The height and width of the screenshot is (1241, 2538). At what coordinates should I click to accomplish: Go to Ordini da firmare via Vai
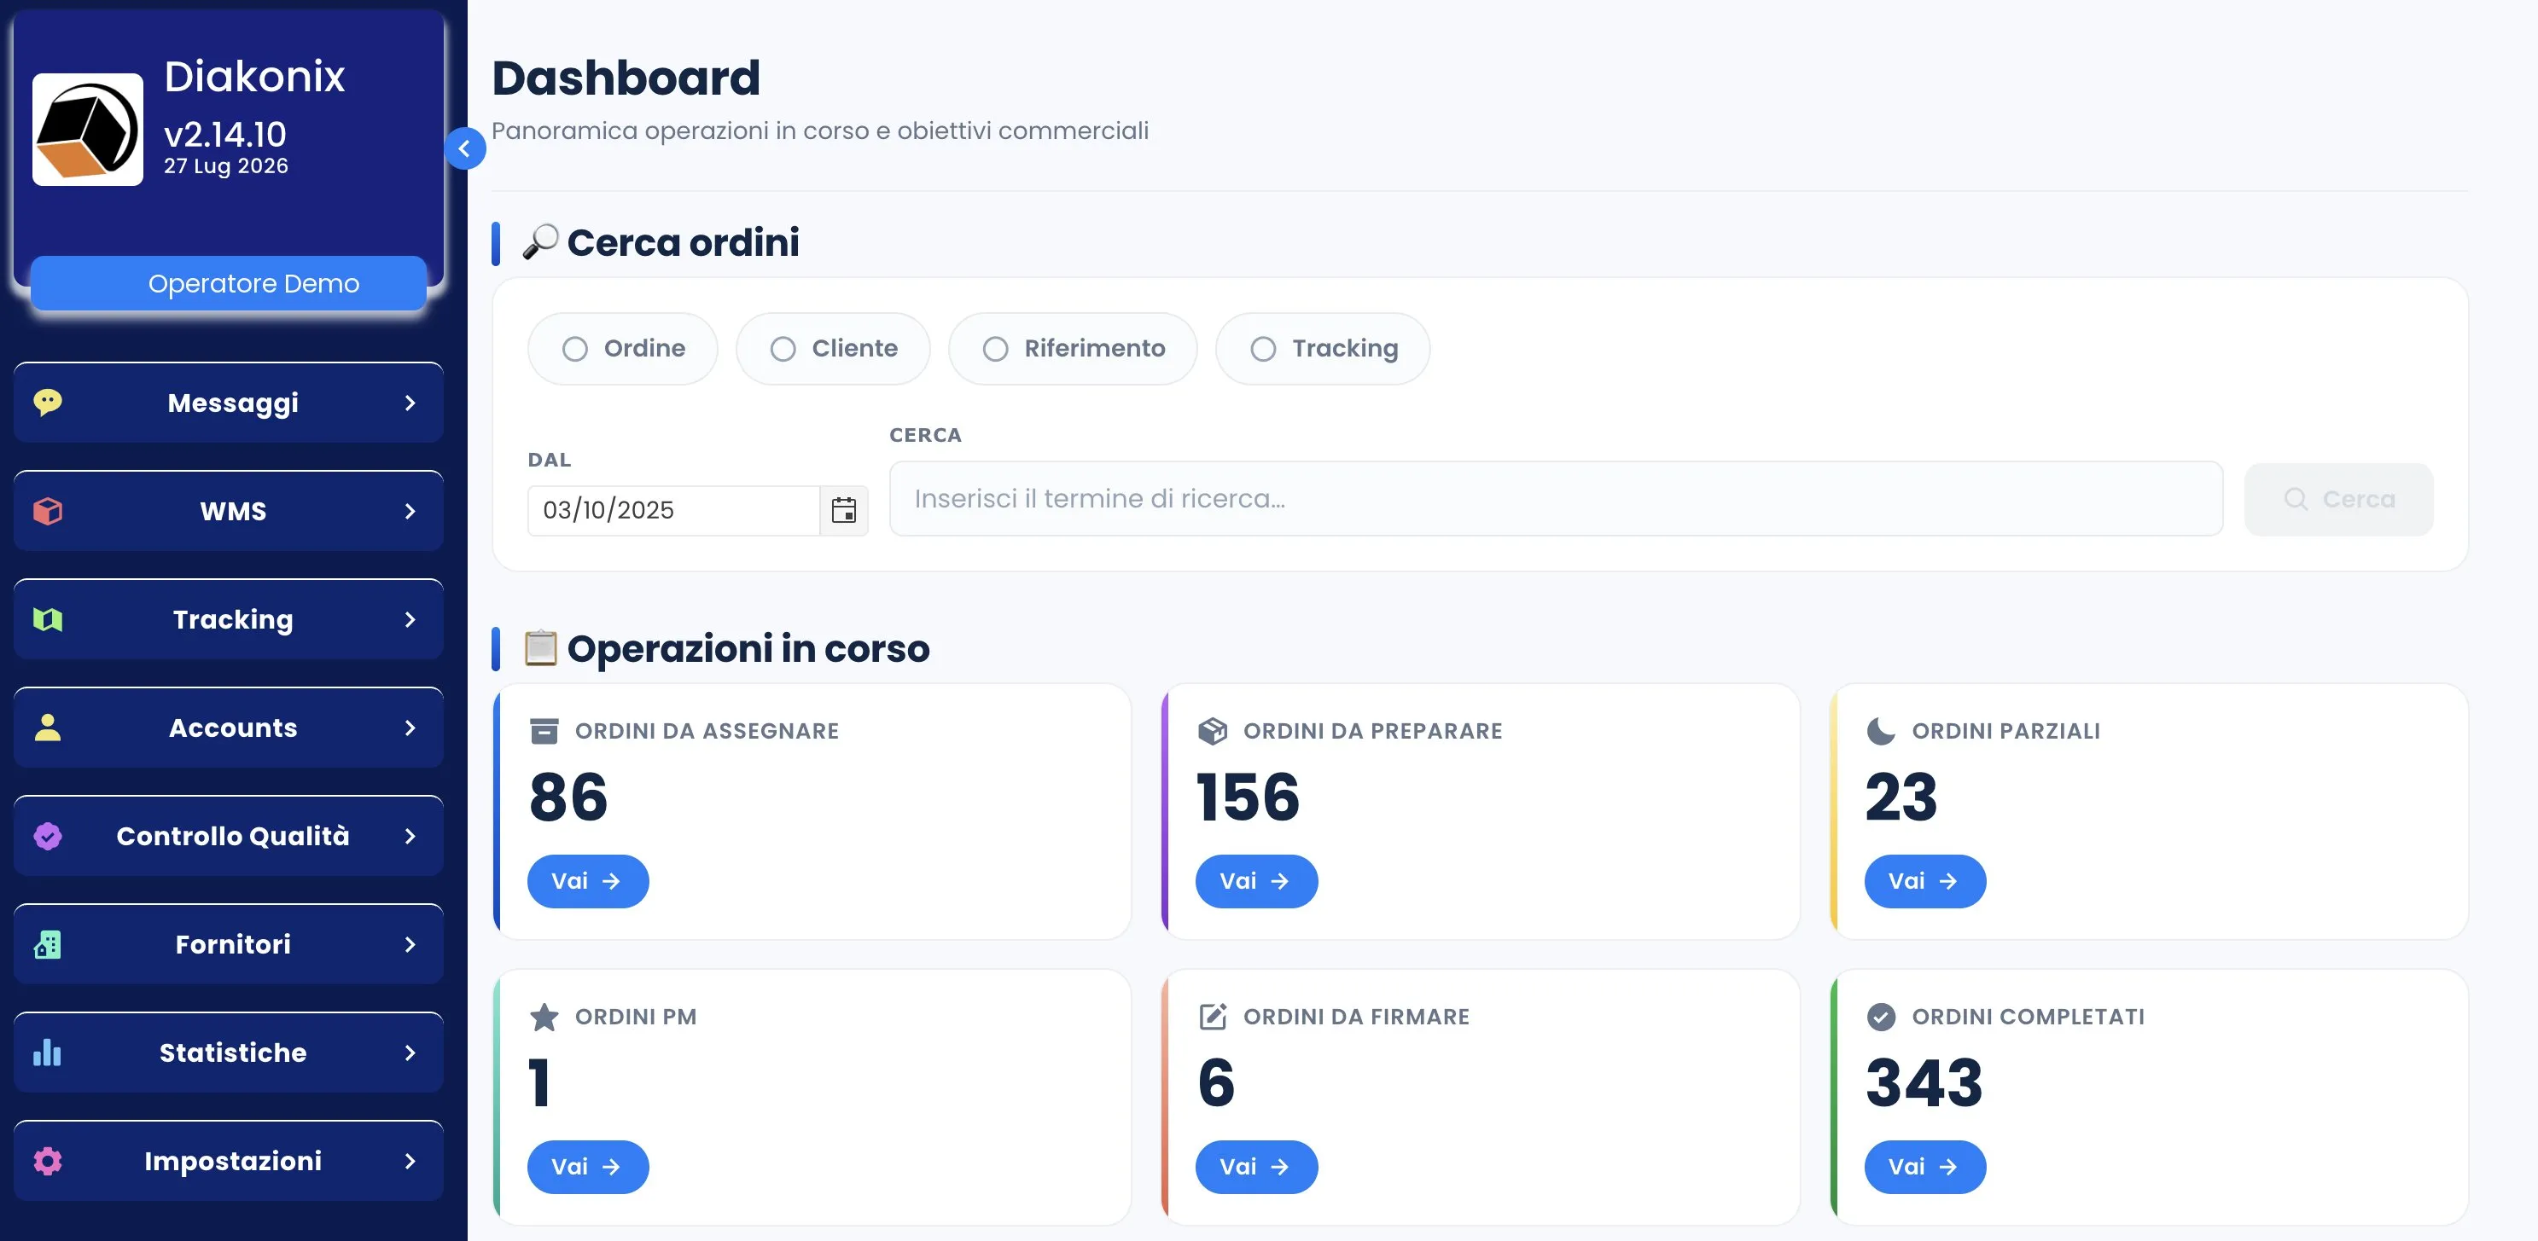tap(1255, 1166)
